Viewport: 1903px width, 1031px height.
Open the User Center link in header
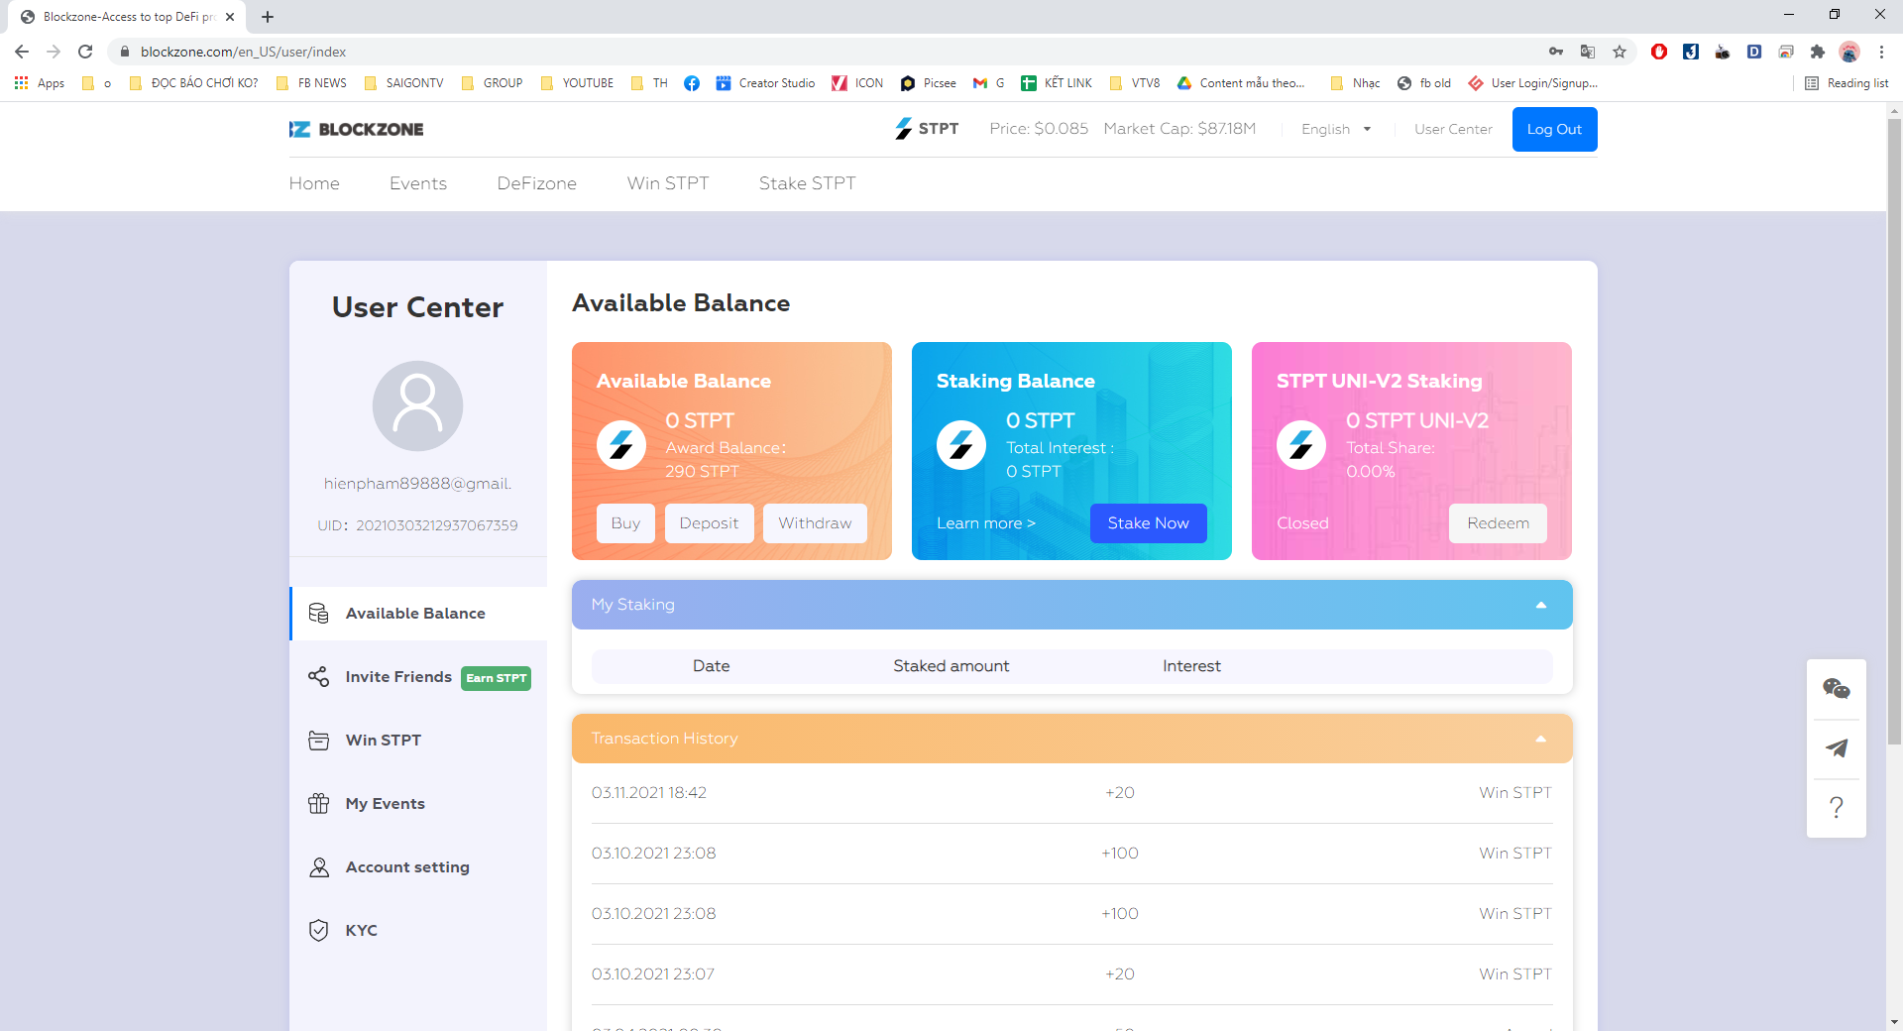[1453, 129]
